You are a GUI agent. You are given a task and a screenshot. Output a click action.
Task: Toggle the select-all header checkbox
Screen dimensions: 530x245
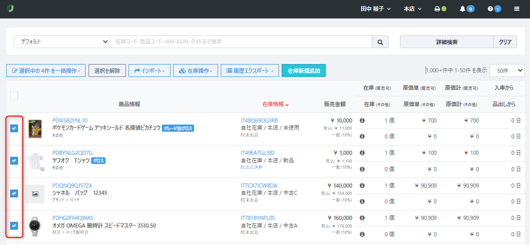(14, 96)
